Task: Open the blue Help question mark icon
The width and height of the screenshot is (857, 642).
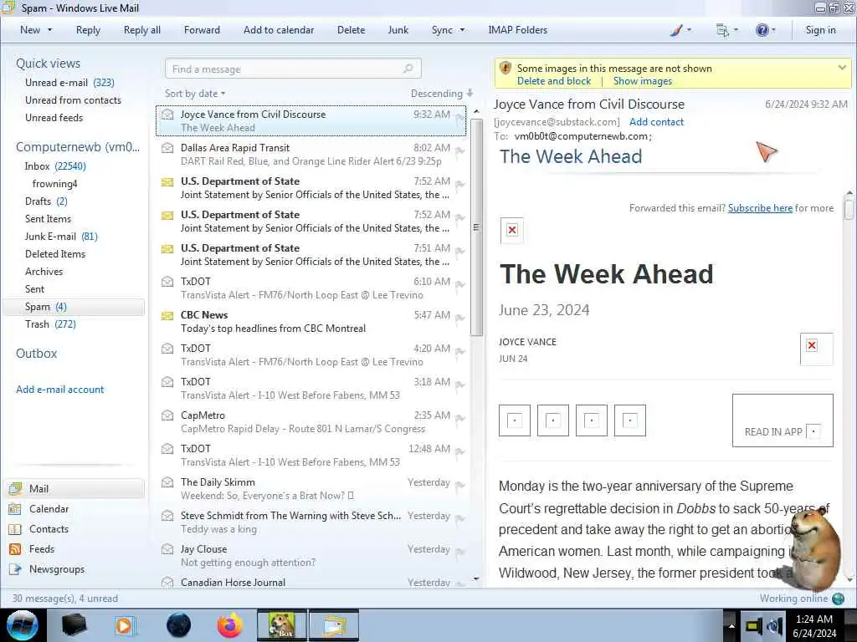Action: tap(762, 30)
